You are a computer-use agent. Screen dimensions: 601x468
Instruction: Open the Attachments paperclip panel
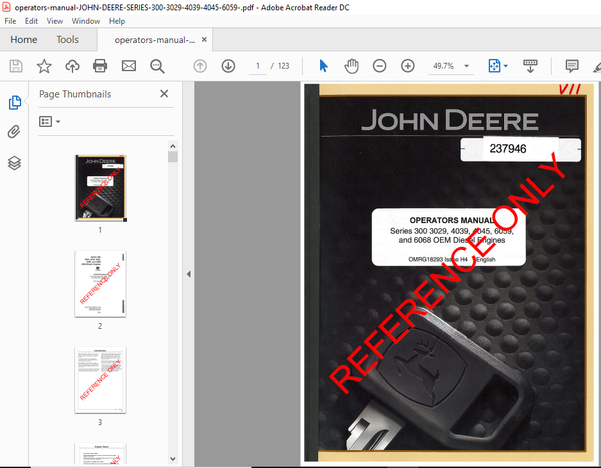point(14,131)
